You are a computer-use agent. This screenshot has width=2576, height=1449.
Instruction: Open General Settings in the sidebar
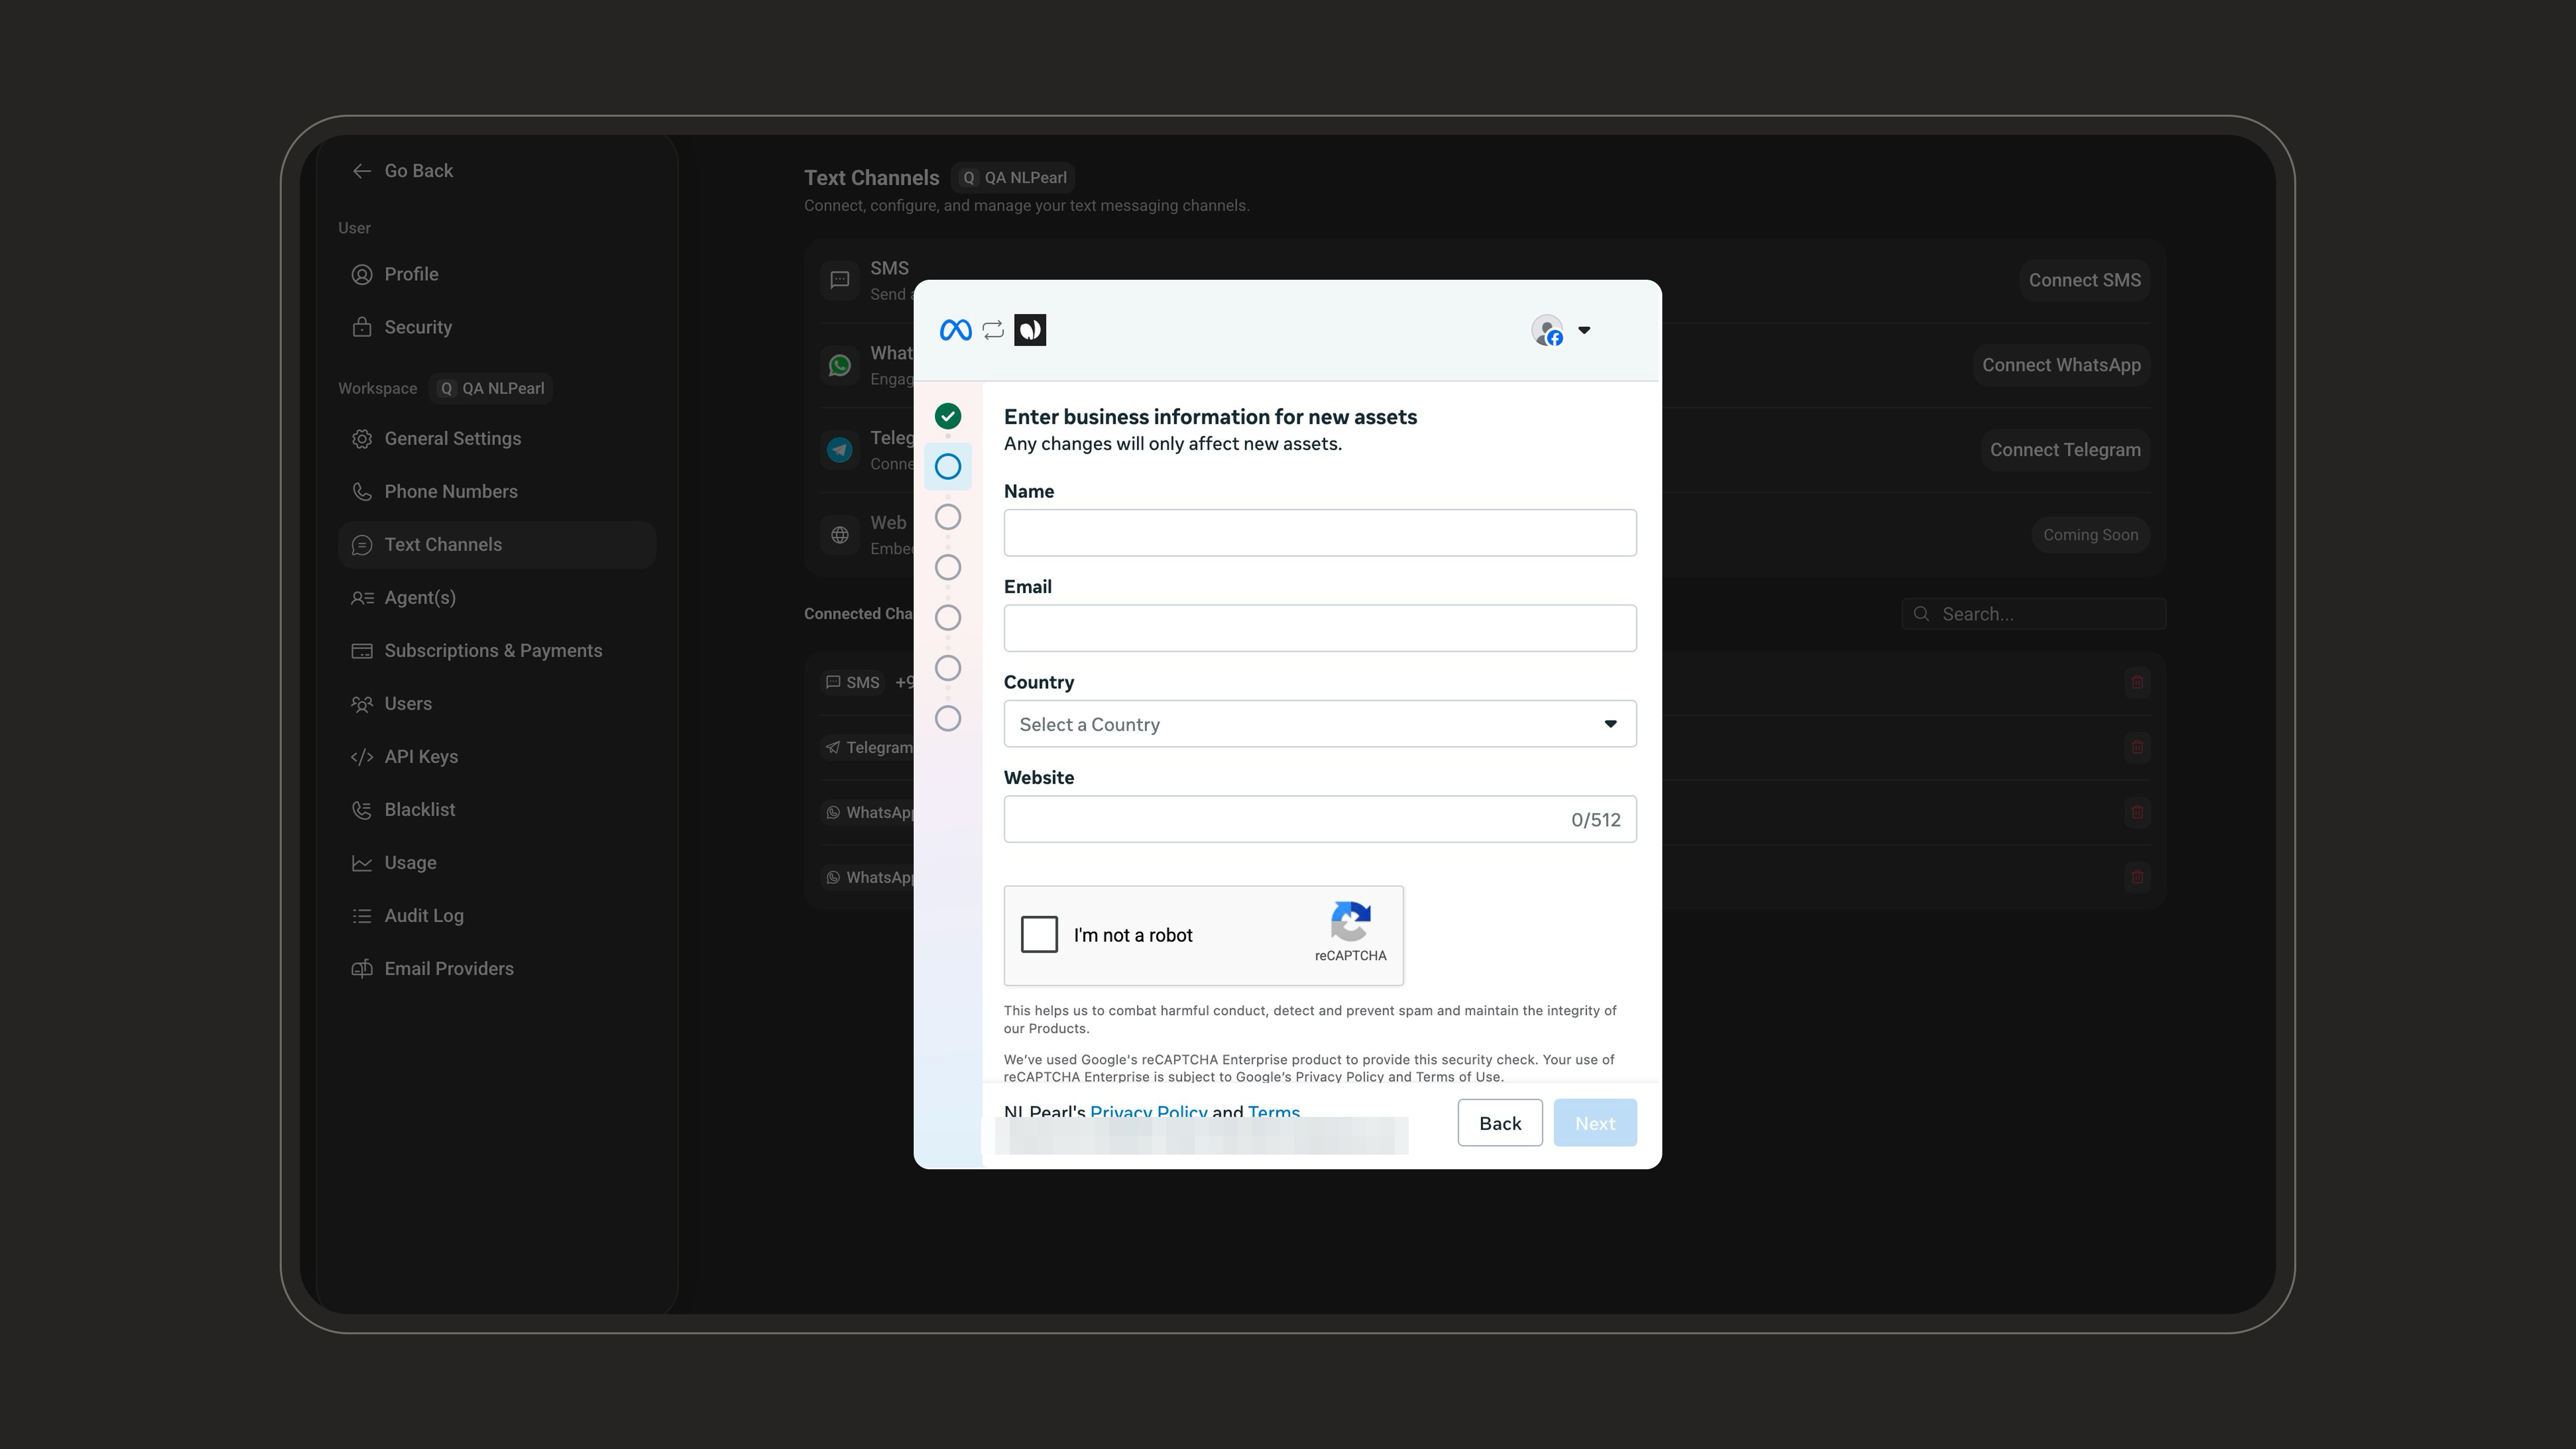[497, 438]
